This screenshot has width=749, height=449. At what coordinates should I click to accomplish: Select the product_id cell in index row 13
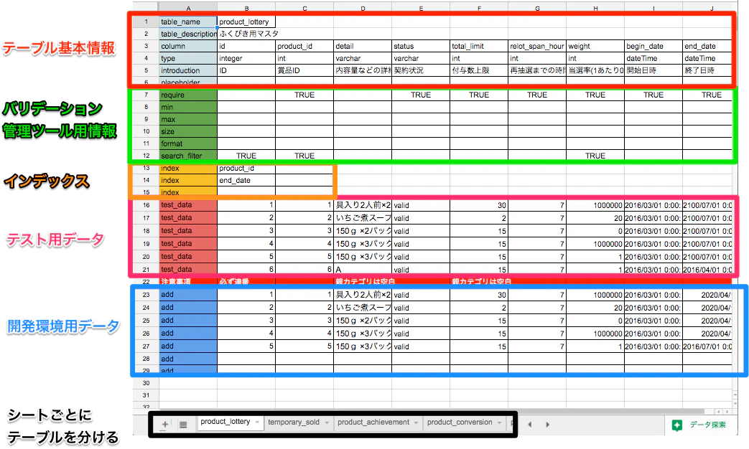click(246, 169)
